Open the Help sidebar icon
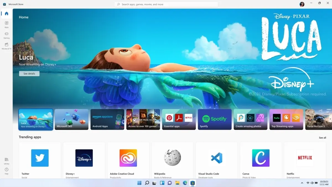The height and width of the screenshot is (187, 332). (7, 171)
